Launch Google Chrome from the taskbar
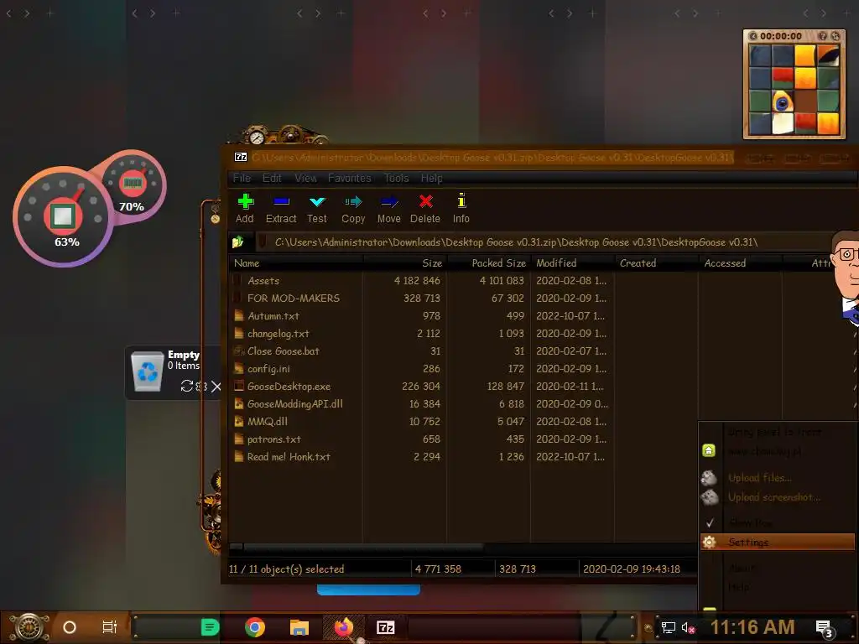Image resolution: width=859 pixels, height=644 pixels. (255, 627)
